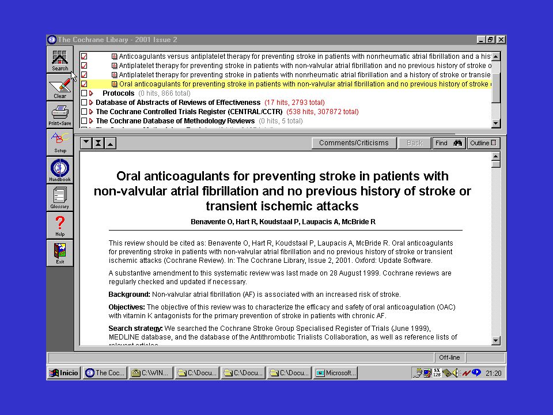The height and width of the screenshot is (415, 553).
Task: Check the Cochrane Controlled Trials Register checkbox
Action: click(84, 111)
